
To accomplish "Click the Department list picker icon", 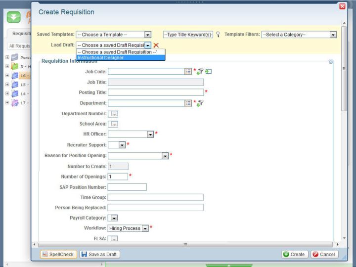I will 188,103.
